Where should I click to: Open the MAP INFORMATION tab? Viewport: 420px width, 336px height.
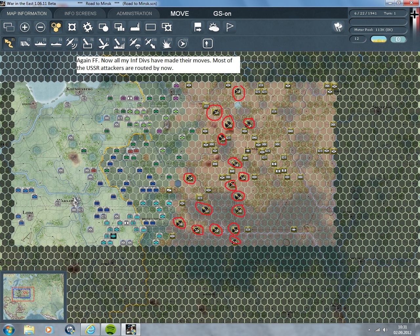click(27, 13)
